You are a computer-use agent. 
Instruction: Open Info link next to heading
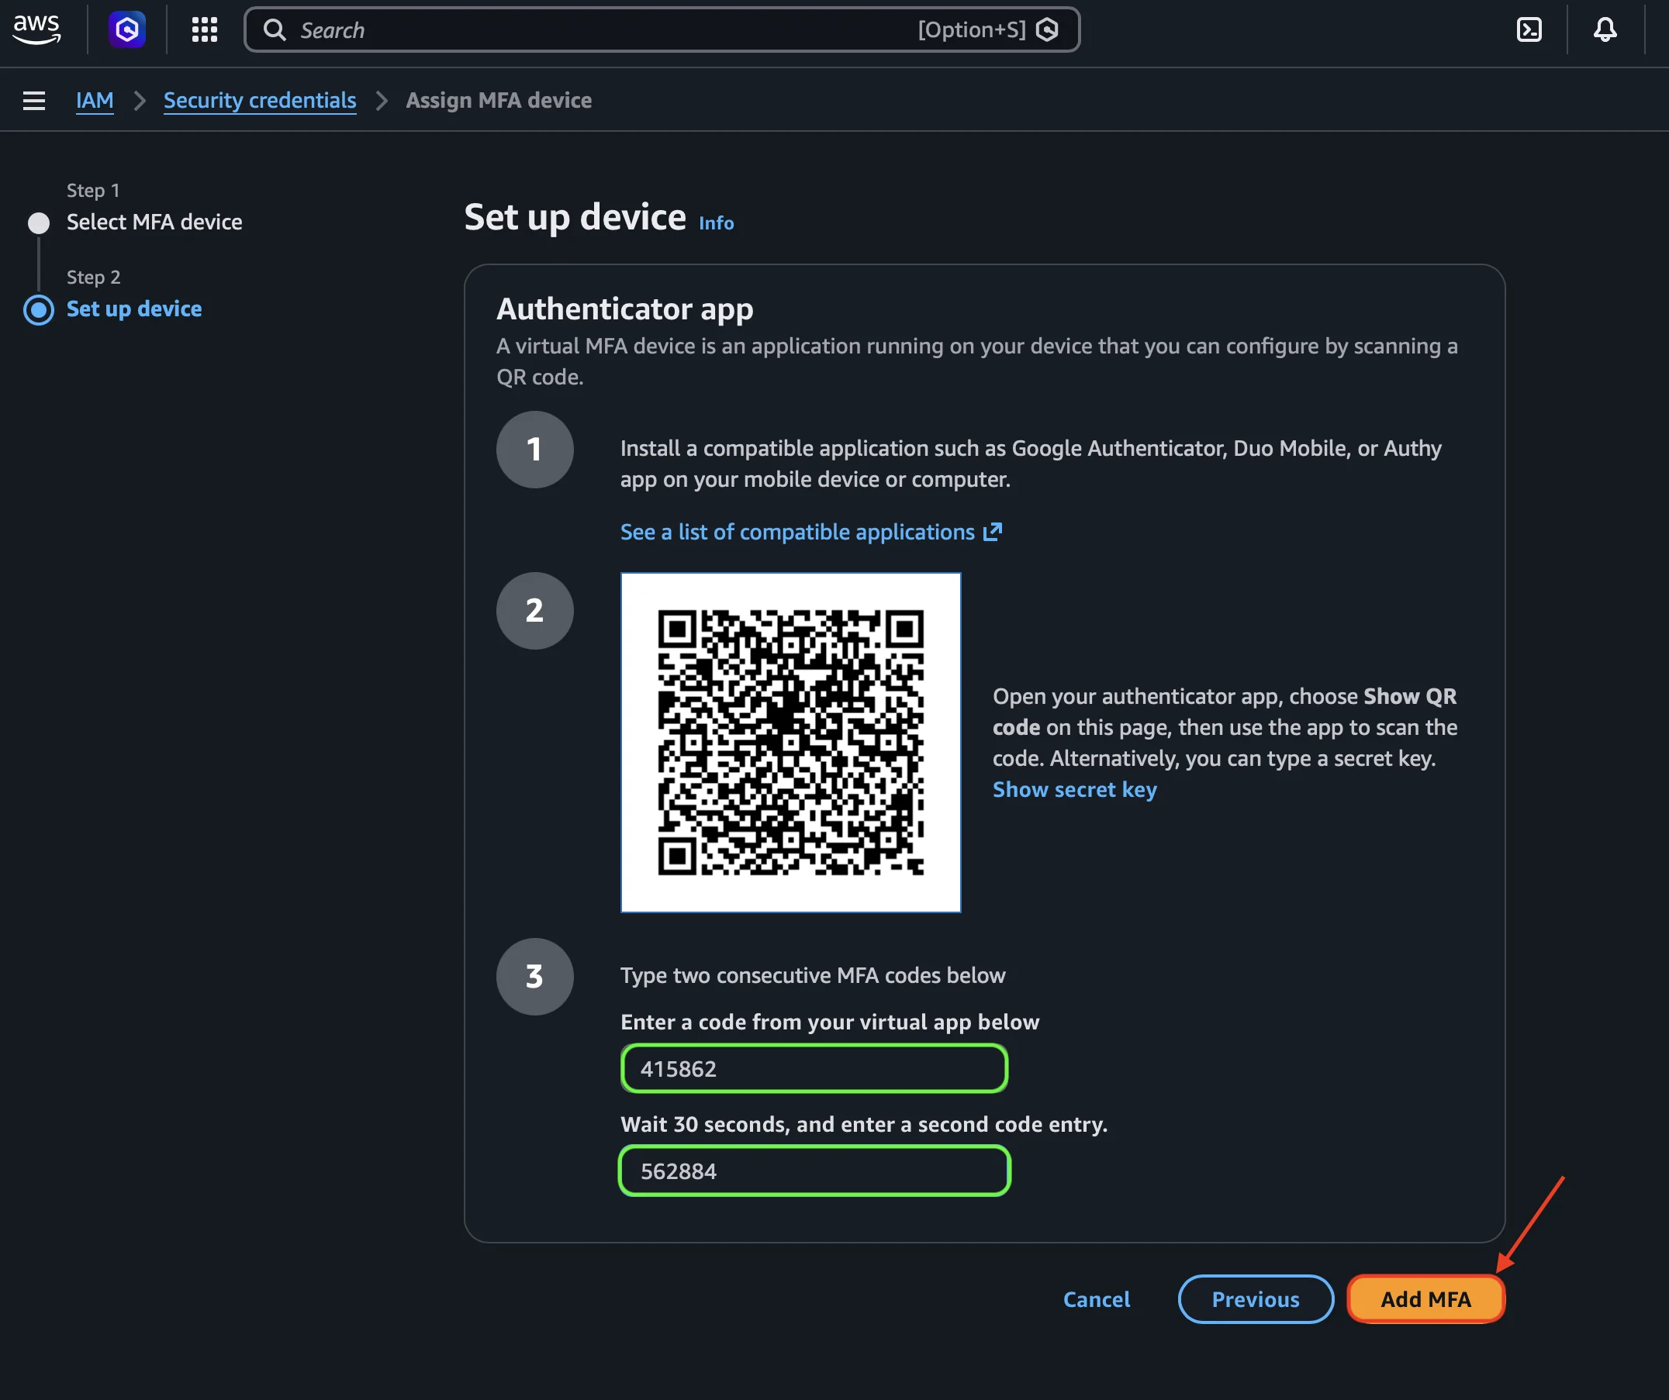pyautogui.click(x=715, y=223)
